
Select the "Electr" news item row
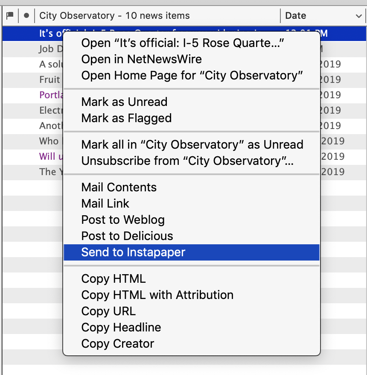coord(32,111)
